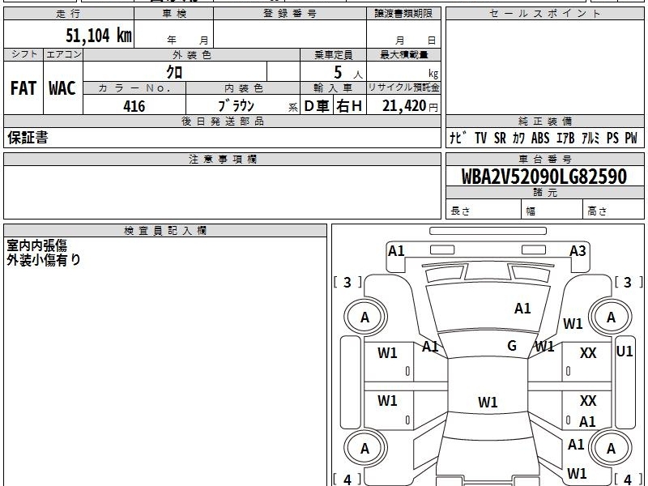Screen dimensions: 648x486
Task: Click the 検査員記入欄 header
Action: coord(165,231)
